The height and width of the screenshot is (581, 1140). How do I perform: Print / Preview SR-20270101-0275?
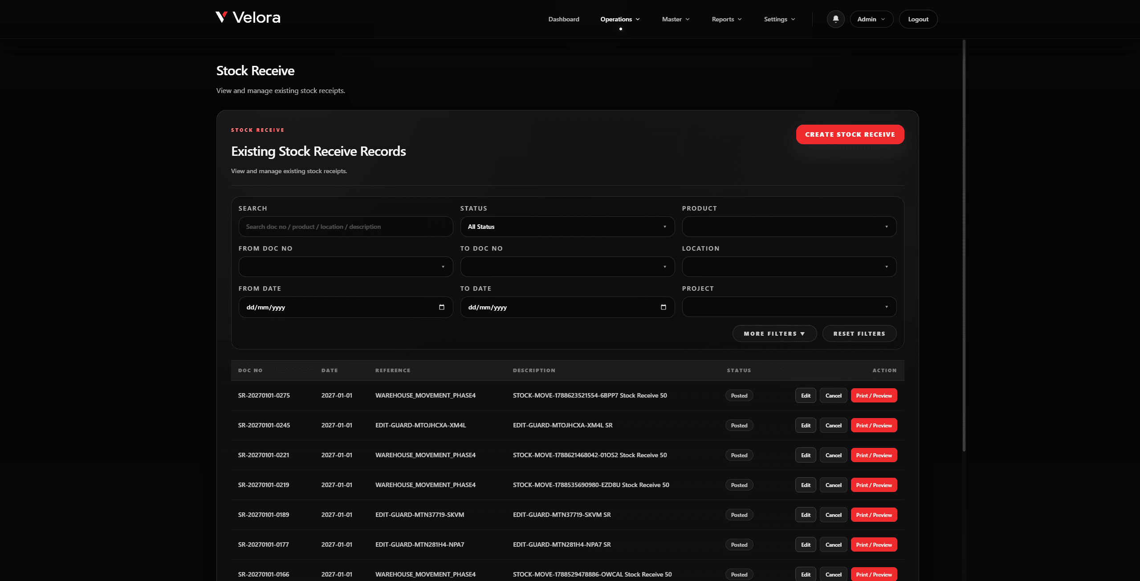point(874,395)
